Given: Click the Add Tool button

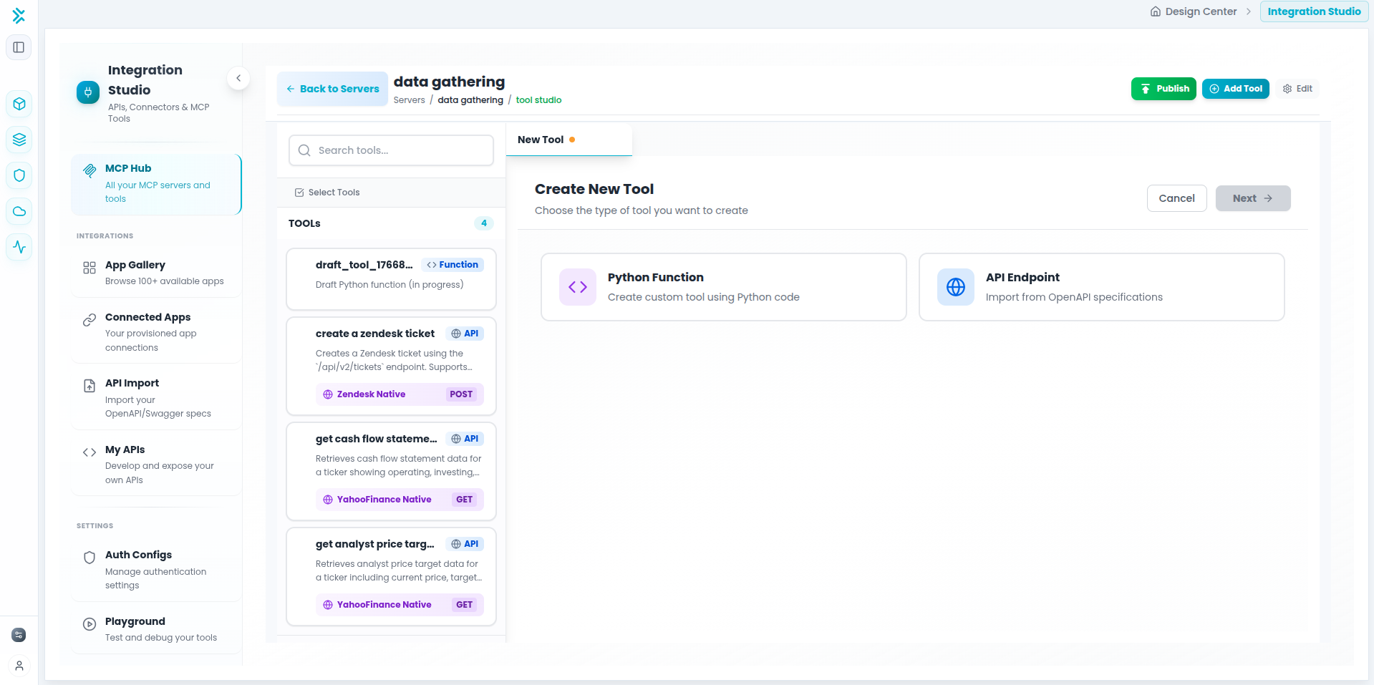Looking at the screenshot, I should [x=1235, y=89].
